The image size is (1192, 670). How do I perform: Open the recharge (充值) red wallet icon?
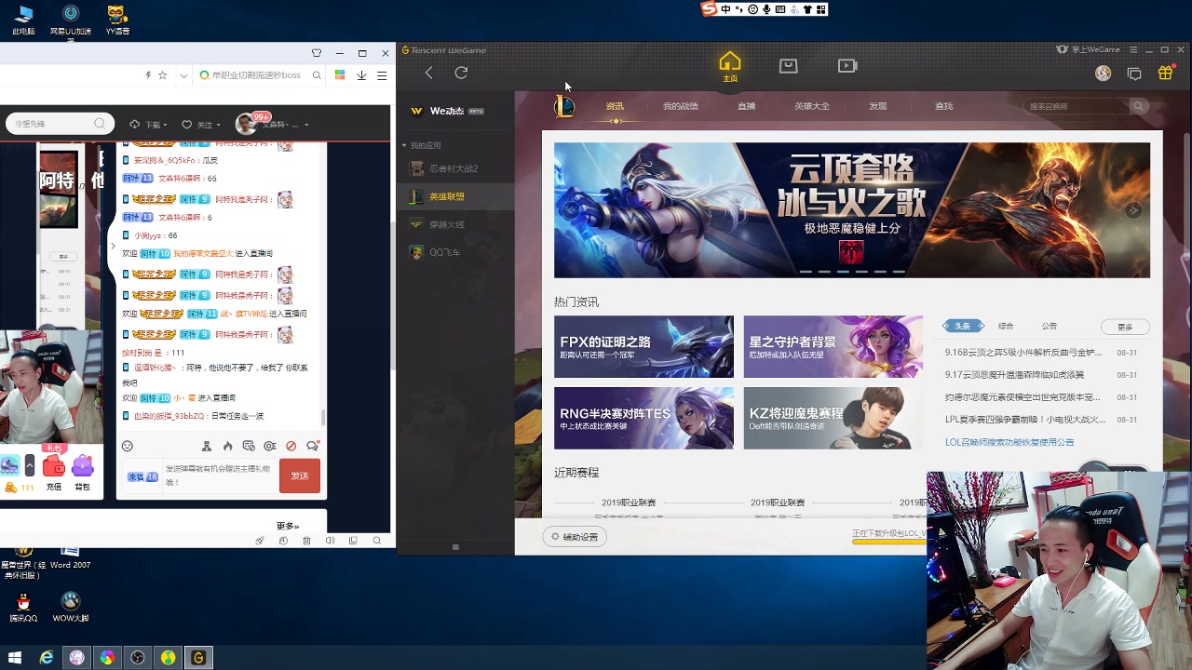tap(54, 466)
